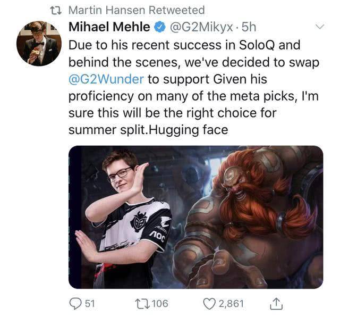
Task: Open the Mihael Mehle display name
Action: click(109, 27)
